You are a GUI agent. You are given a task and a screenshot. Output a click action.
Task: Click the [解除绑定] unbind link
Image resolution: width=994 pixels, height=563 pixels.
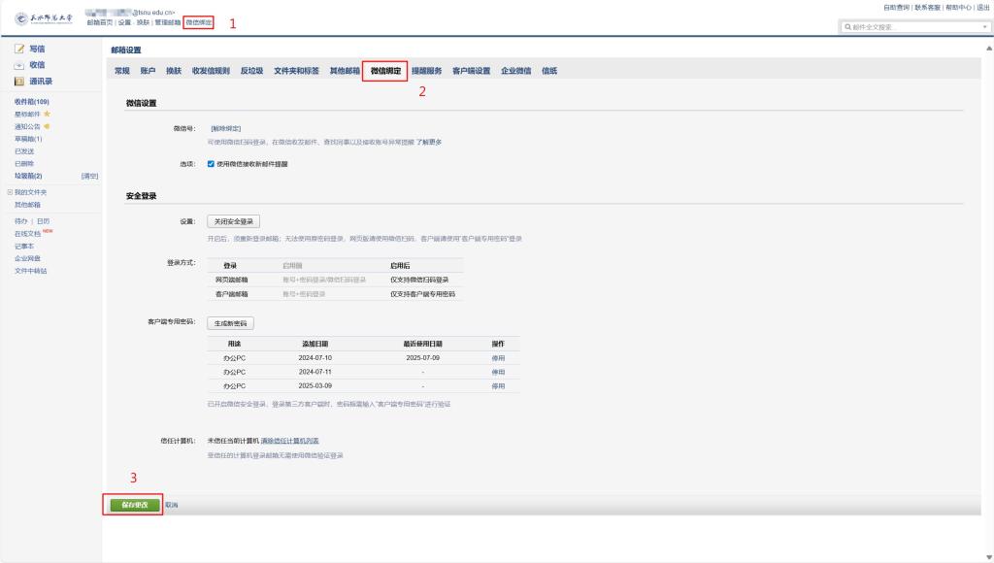pos(225,129)
